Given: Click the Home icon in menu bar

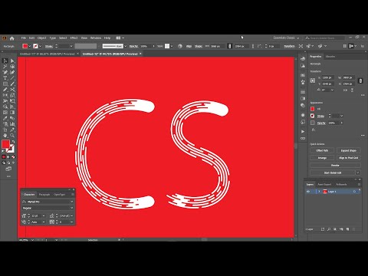Looking at the screenshot, I should pos(11,38).
